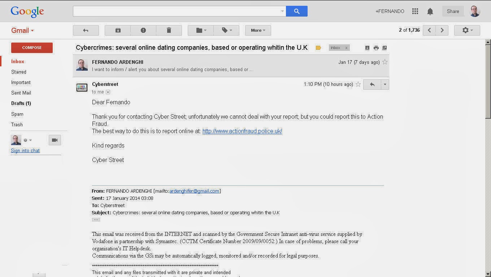Reply to Cyberstreet with reply arrow
This screenshot has height=277, width=491.
(372, 84)
